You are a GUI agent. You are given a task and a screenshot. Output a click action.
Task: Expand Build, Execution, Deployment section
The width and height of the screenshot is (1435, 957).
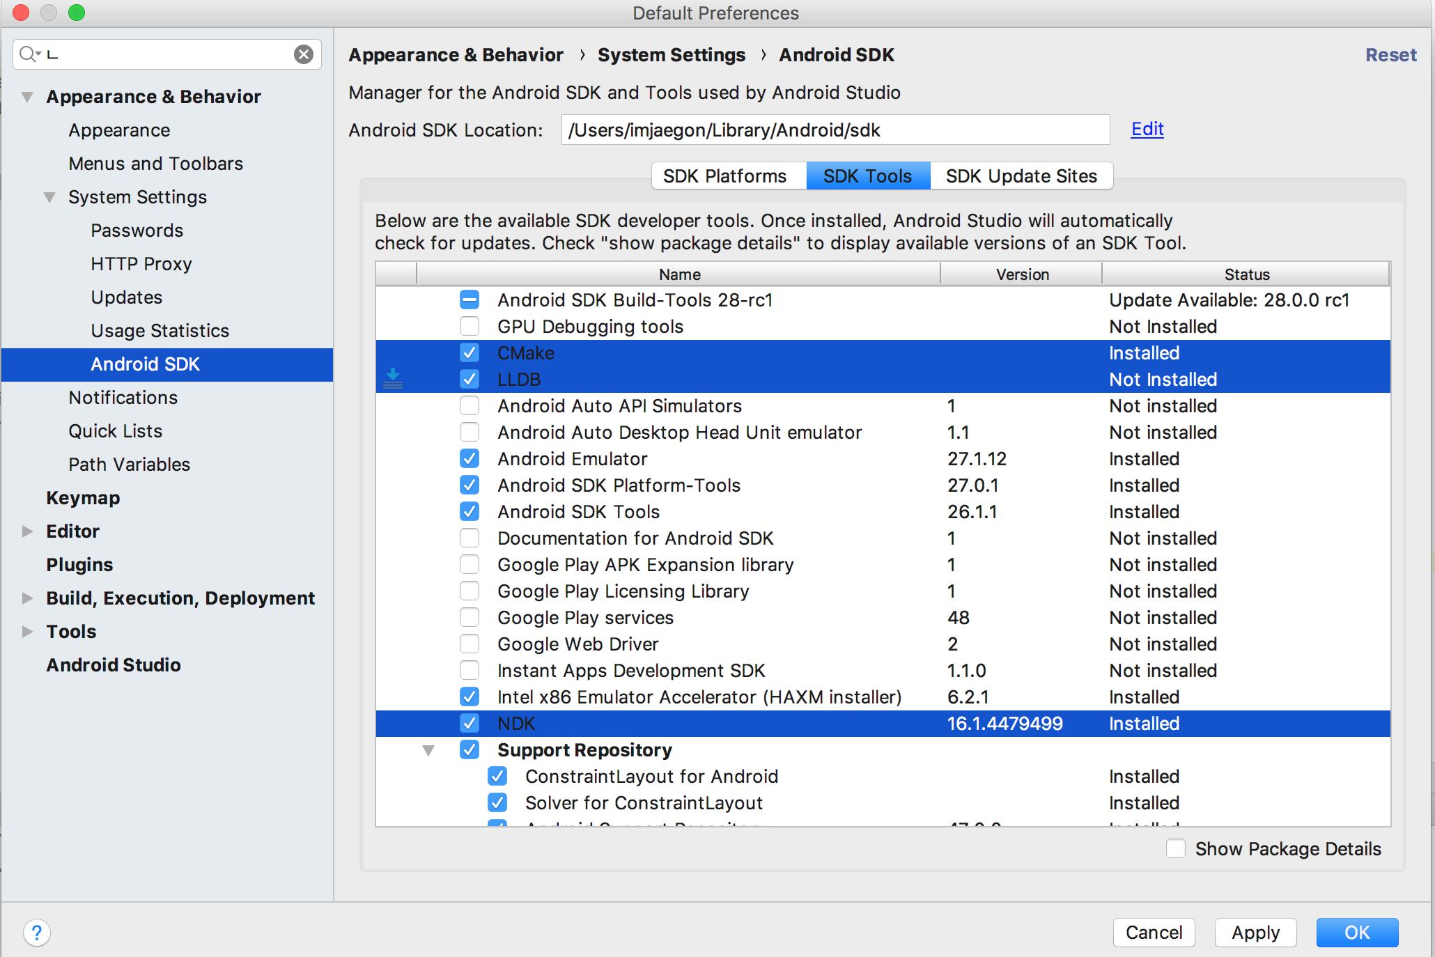point(27,598)
